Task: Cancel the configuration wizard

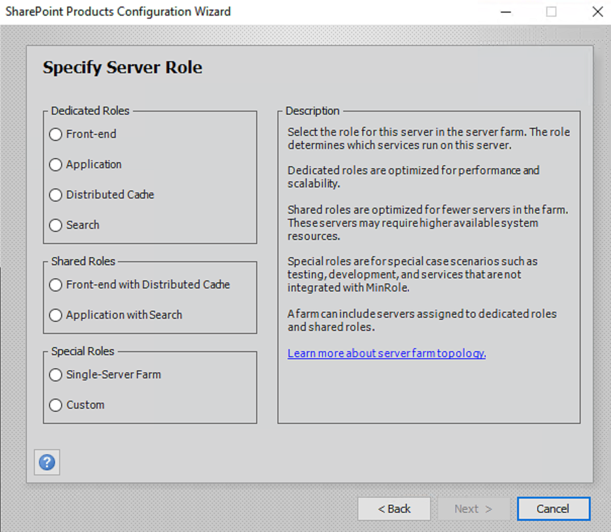Action: (553, 509)
